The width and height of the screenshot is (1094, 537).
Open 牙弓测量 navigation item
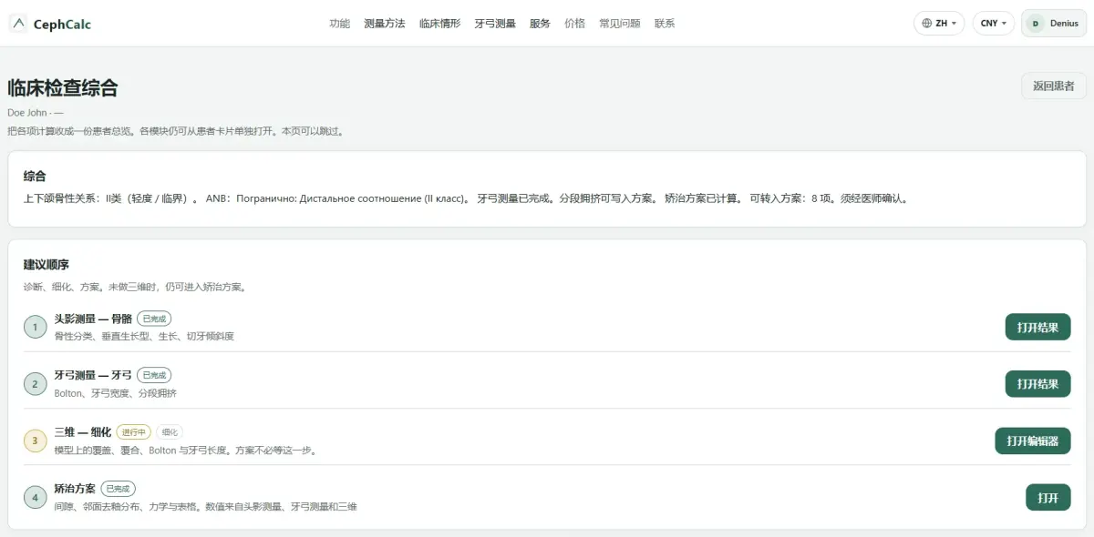tap(495, 24)
